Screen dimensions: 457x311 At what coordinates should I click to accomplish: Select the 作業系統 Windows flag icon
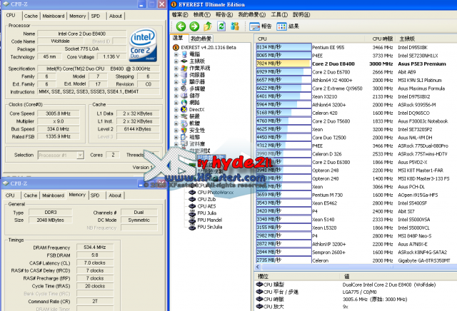[x=184, y=68]
